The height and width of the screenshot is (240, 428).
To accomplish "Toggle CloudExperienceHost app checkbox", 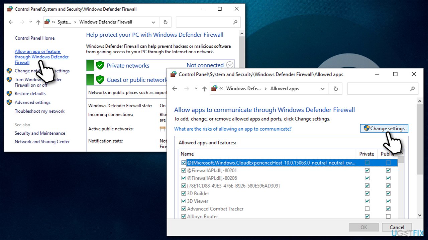I will (184, 163).
